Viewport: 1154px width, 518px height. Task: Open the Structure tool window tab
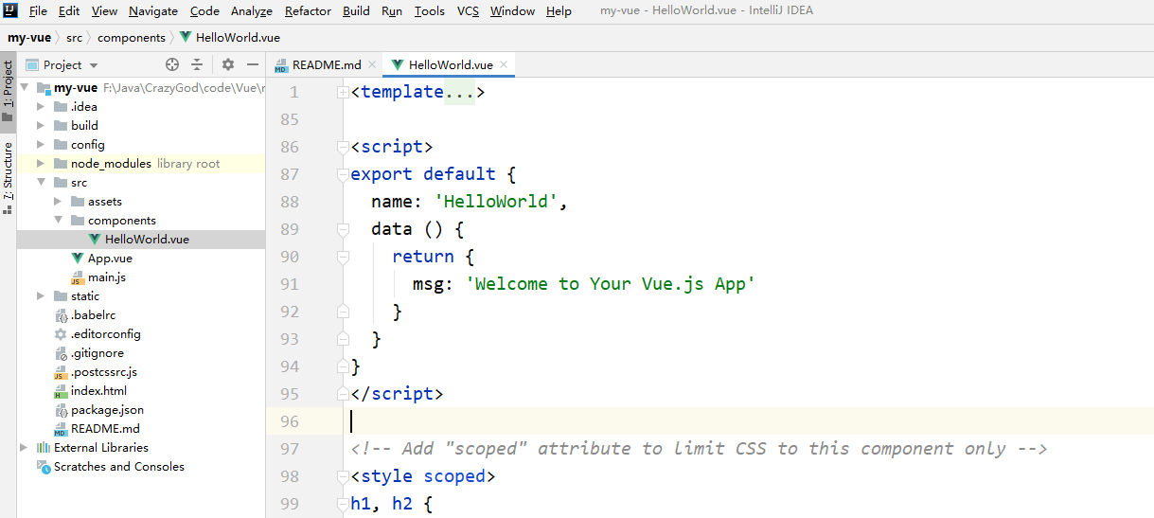(8, 171)
